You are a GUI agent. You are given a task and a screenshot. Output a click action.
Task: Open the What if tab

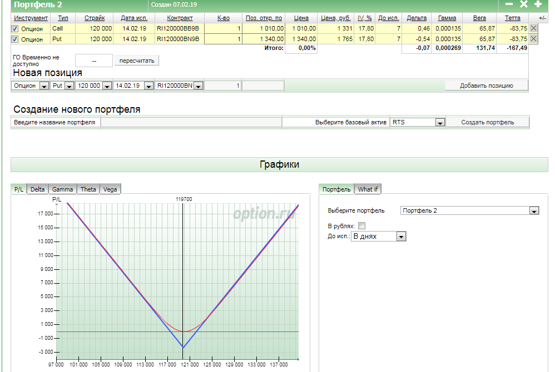368,189
